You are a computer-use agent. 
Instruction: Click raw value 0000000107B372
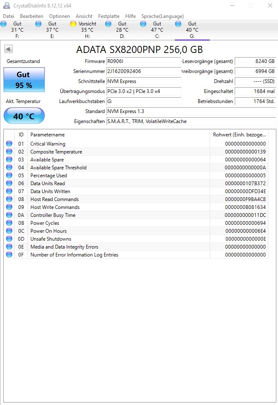tap(245, 184)
